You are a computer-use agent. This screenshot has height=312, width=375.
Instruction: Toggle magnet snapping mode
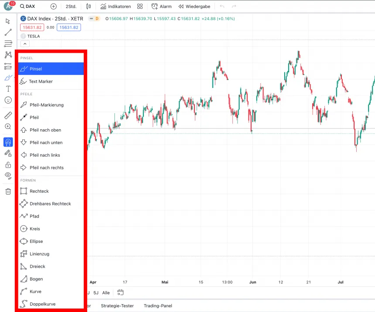tap(8, 142)
